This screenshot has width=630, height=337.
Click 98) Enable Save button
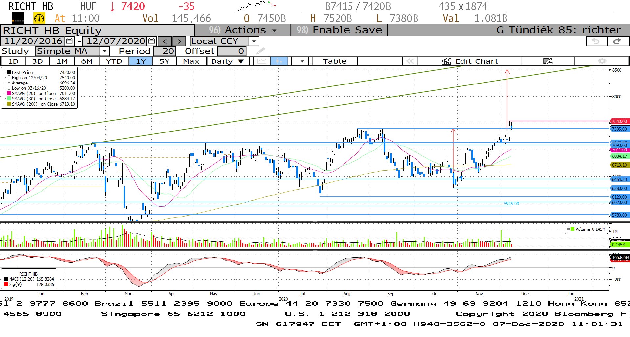point(339,30)
